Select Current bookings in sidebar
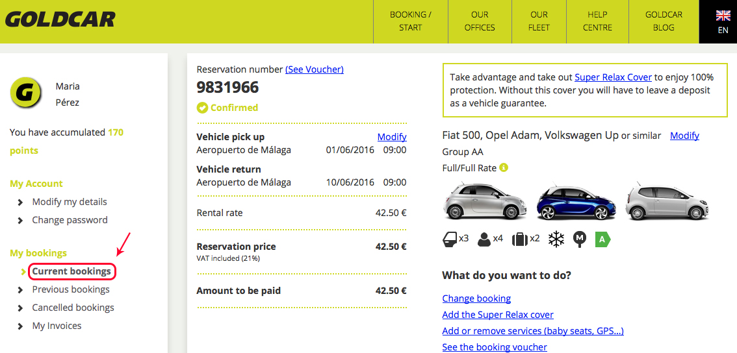 point(71,271)
